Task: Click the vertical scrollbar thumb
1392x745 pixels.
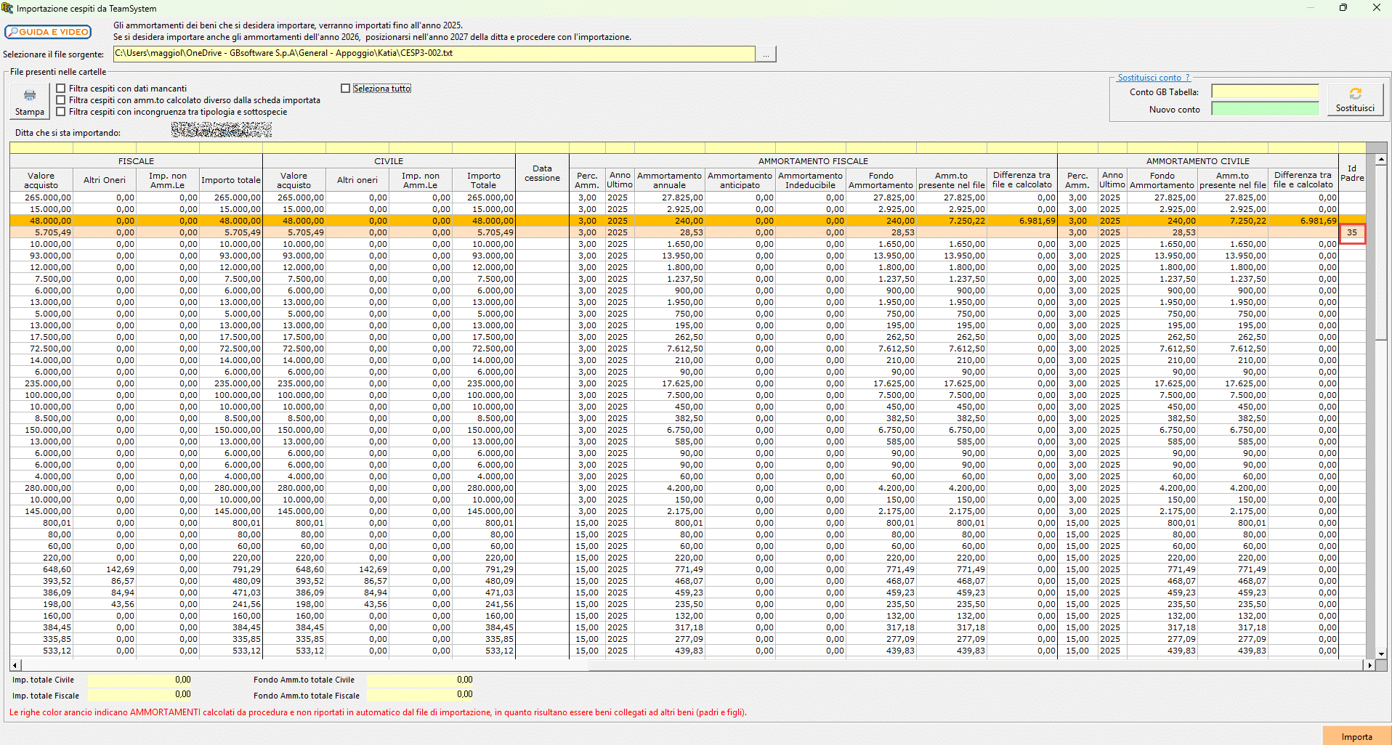Action: pyautogui.click(x=1381, y=253)
